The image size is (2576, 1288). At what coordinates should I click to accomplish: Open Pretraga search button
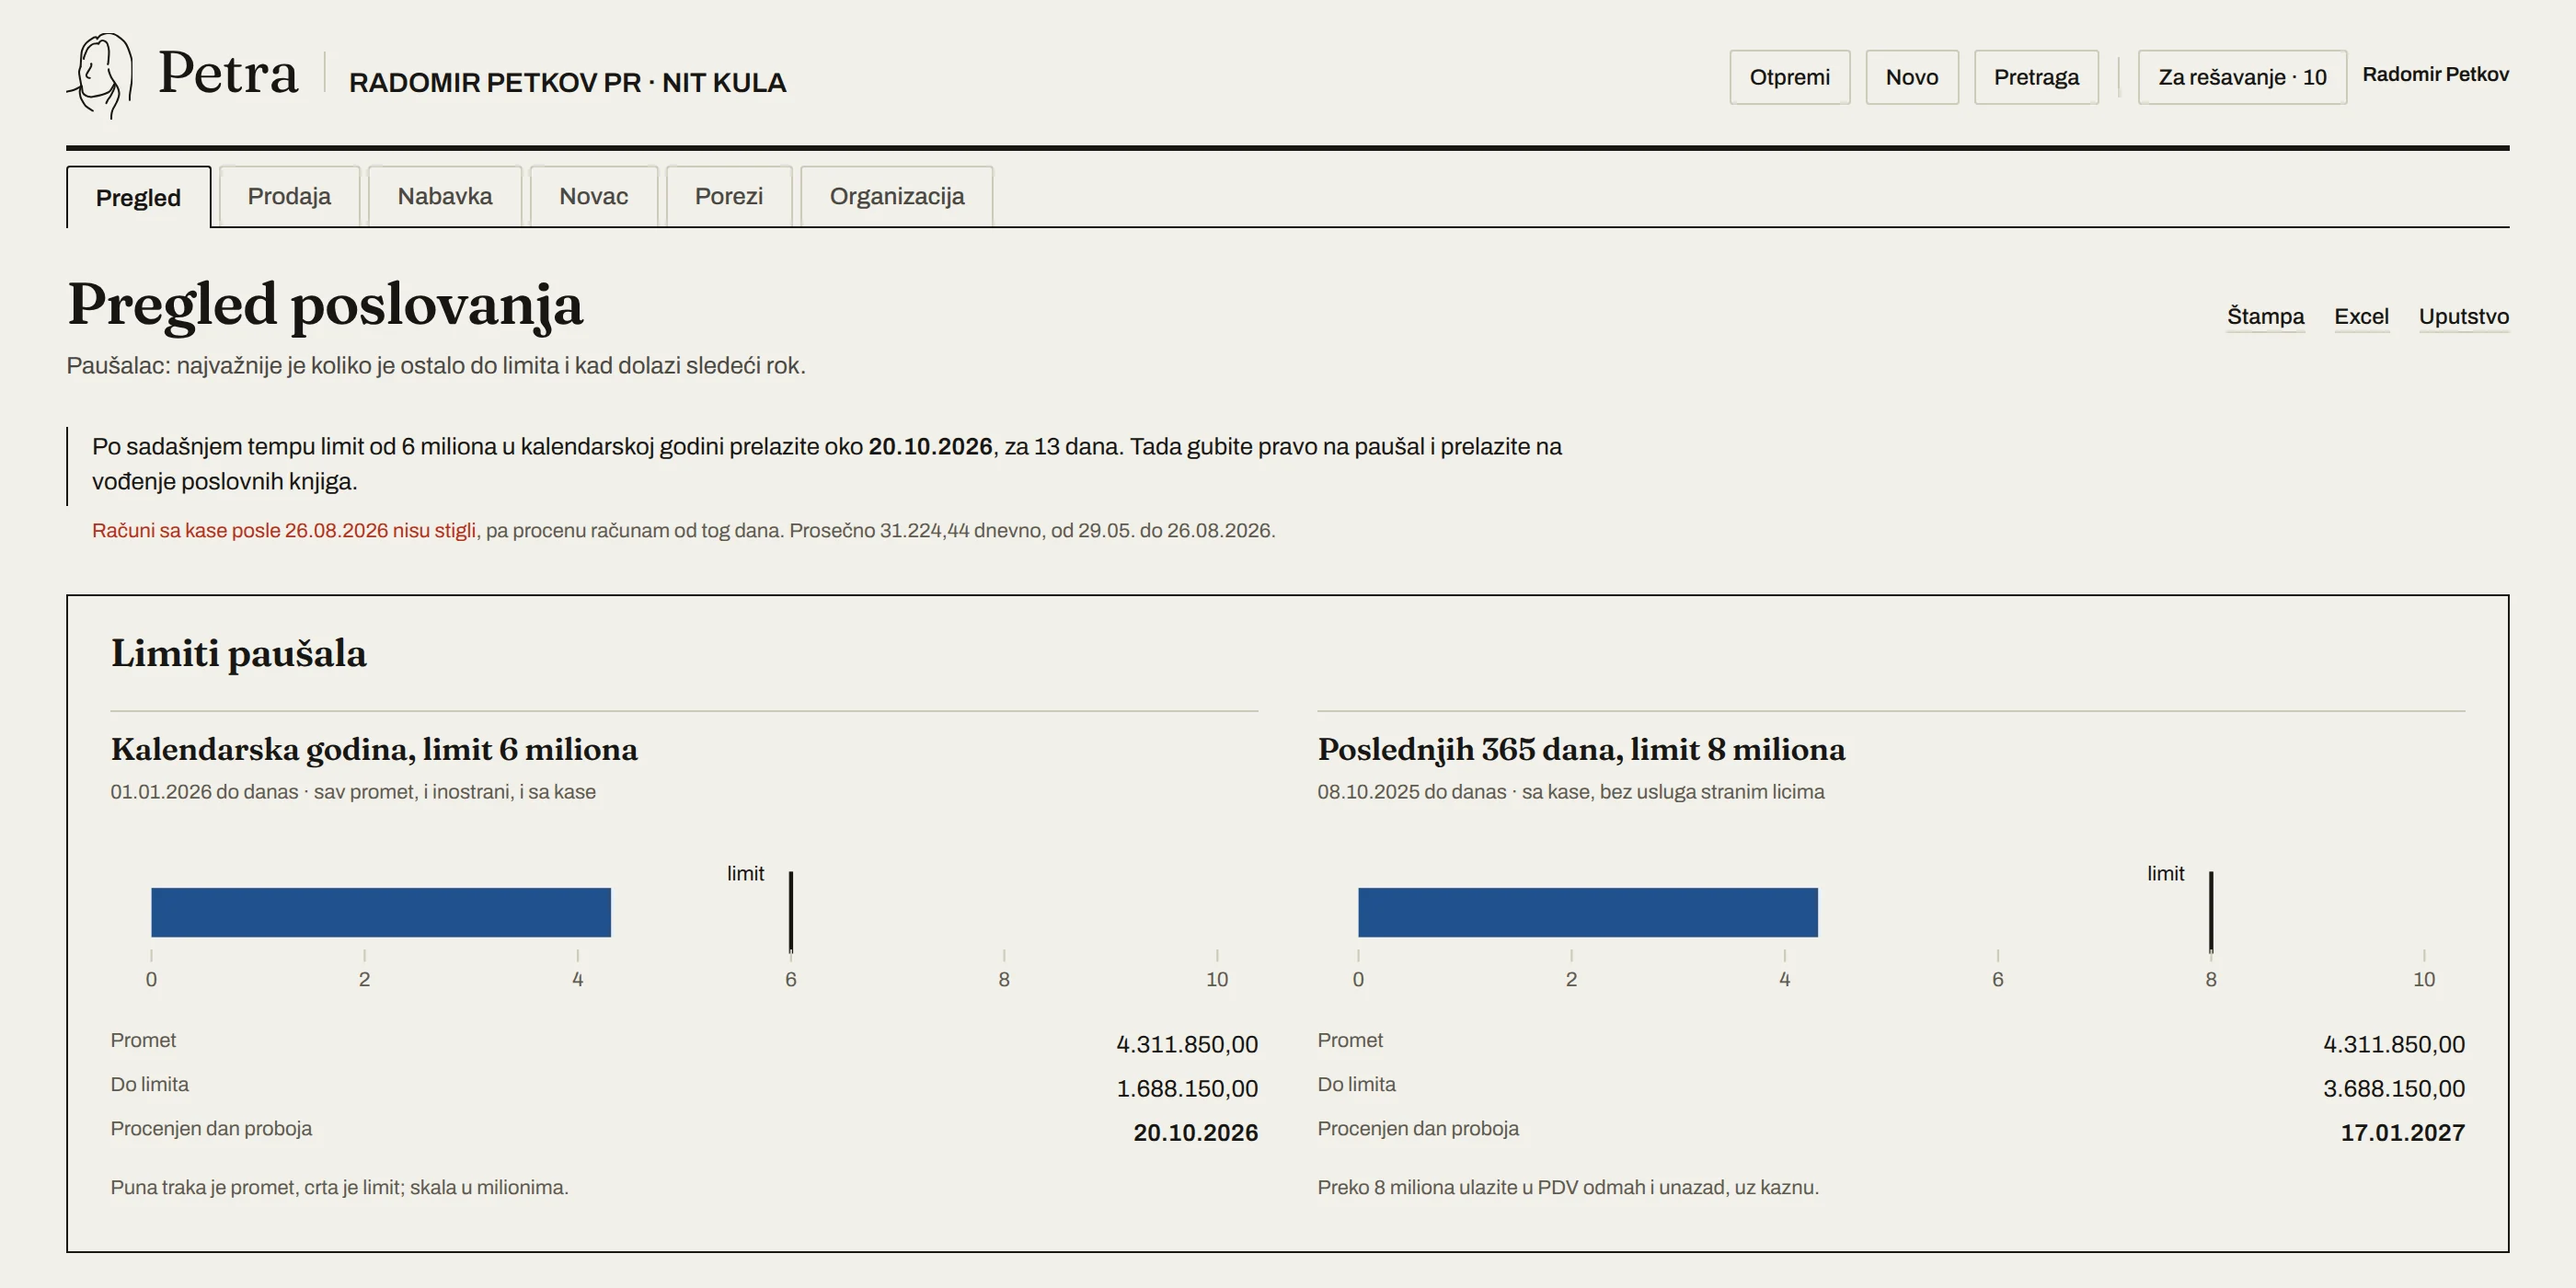point(2036,77)
